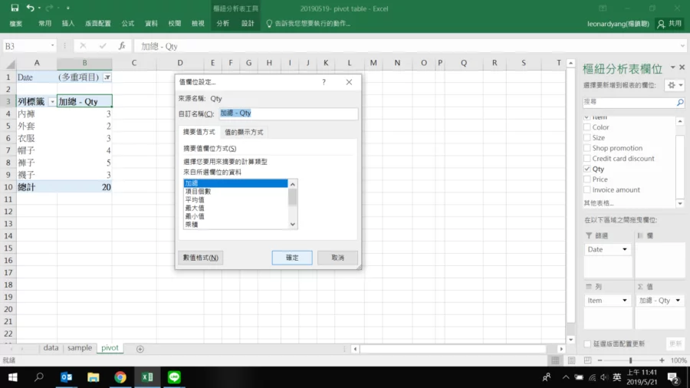Open Chrome from the taskbar

(120, 377)
